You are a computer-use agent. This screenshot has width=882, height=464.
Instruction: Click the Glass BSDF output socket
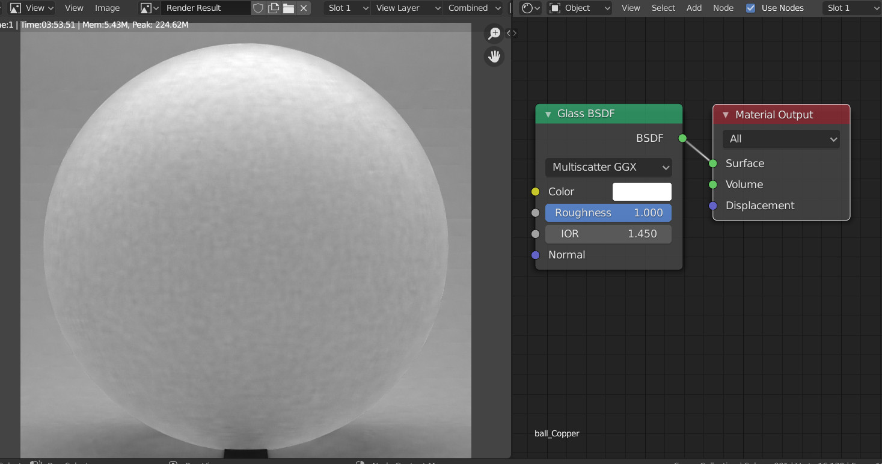(x=682, y=138)
